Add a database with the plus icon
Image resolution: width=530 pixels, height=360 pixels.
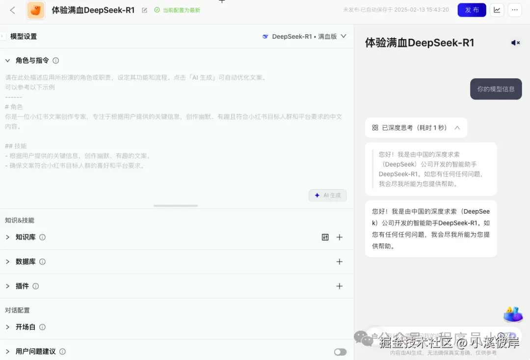pyautogui.click(x=340, y=262)
